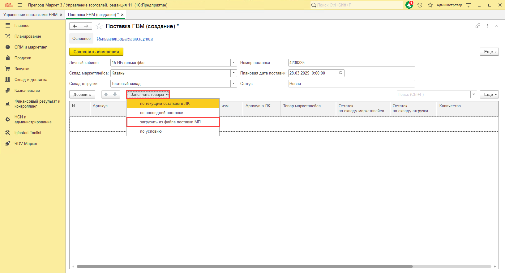The width and height of the screenshot is (505, 273).
Task: Select 'загрузить из файла поставки МП'
Action: (170, 122)
